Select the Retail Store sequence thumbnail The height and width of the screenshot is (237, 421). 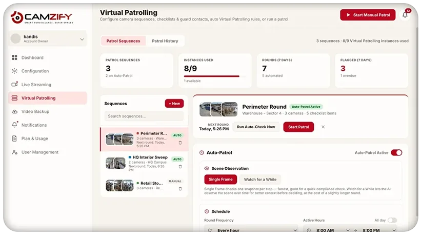[120, 185]
